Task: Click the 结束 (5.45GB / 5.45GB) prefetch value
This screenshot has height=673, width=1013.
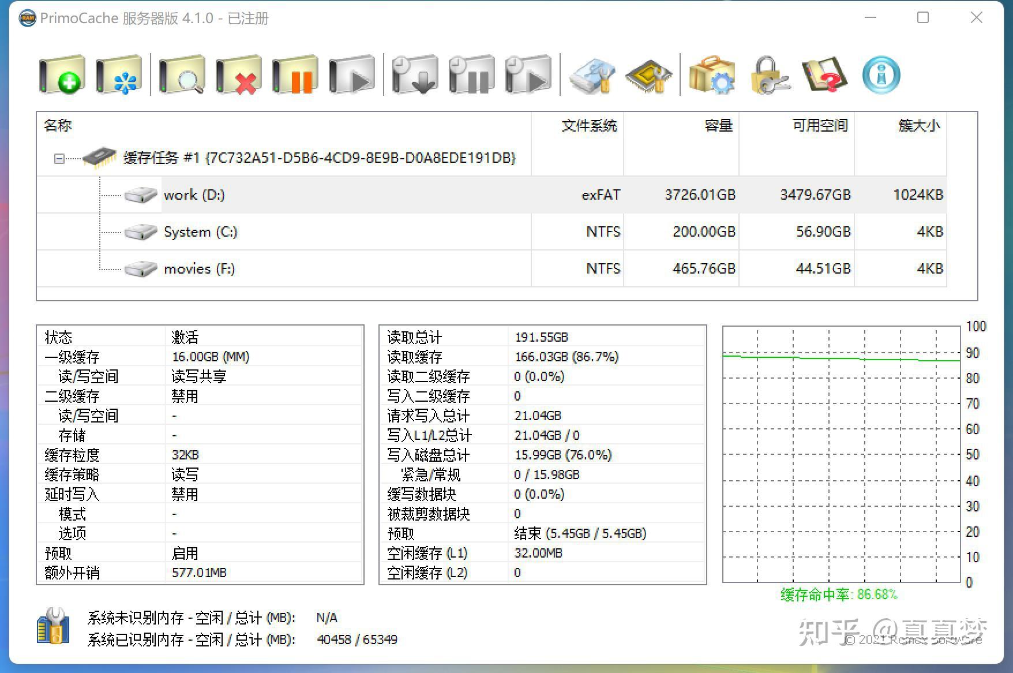Action: [x=580, y=533]
